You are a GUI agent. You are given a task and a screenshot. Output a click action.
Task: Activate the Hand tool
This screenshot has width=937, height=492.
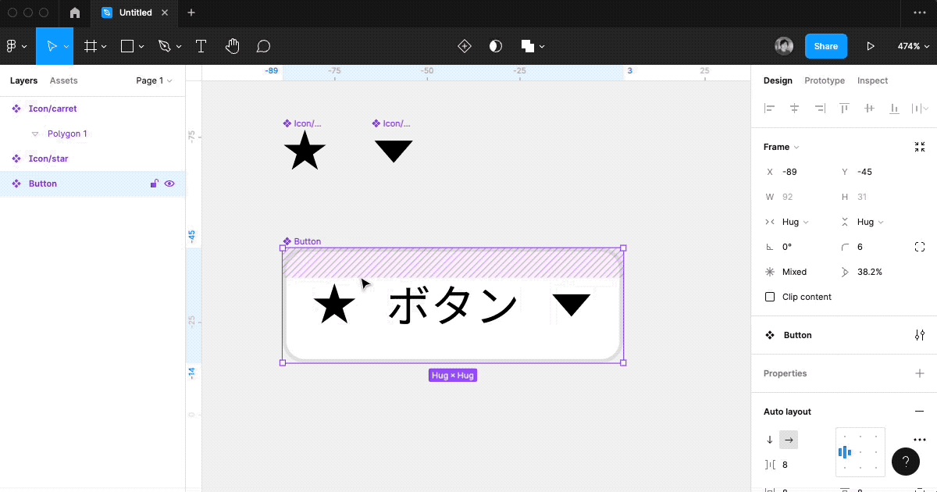(x=231, y=45)
